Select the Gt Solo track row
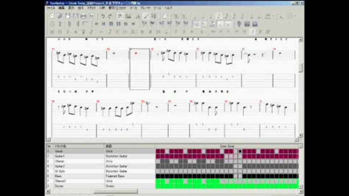The width and height of the screenshot is (349, 196). (101, 171)
